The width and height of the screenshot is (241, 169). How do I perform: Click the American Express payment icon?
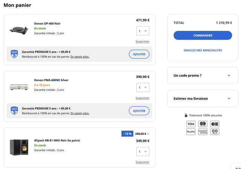click(203, 132)
